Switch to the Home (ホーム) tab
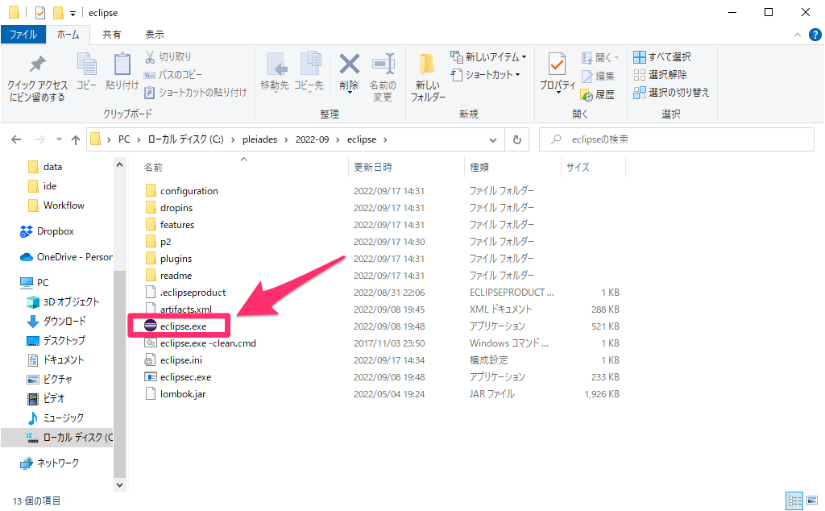This screenshot has height=511, width=825. tap(68, 35)
